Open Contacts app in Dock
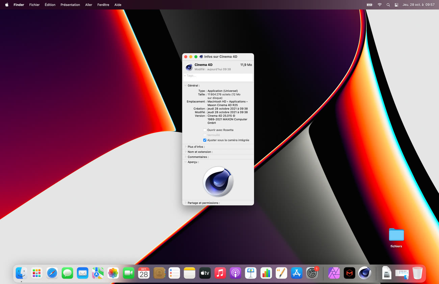The width and height of the screenshot is (439, 284). tap(159, 273)
